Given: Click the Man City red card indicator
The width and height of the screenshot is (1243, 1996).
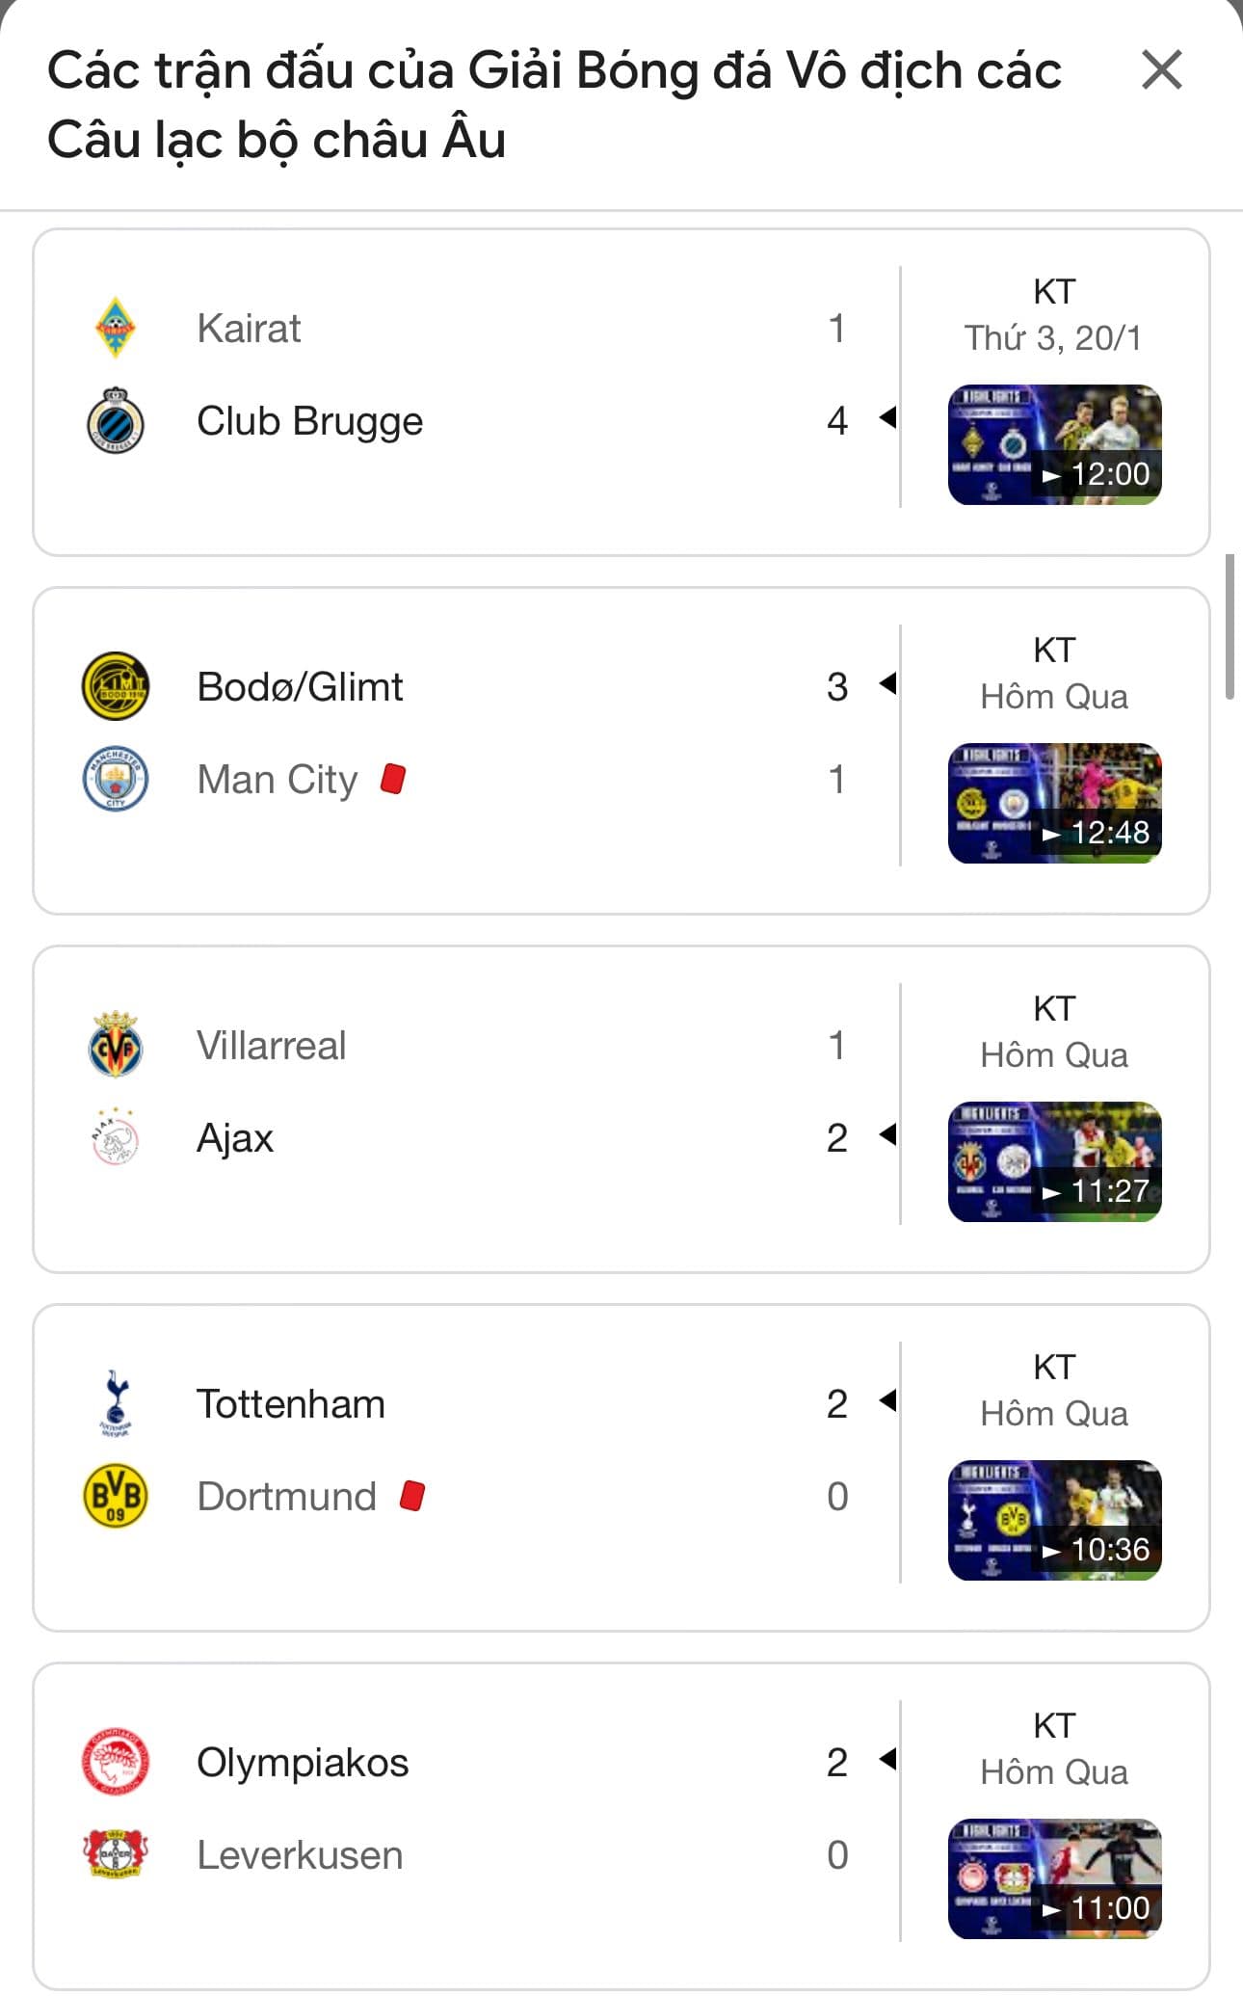Looking at the screenshot, I should click(x=393, y=778).
